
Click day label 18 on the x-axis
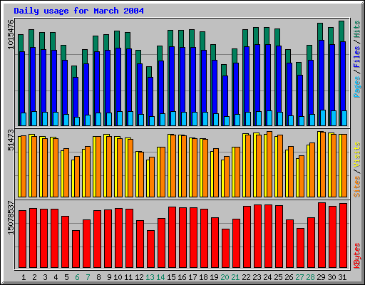(203, 277)
